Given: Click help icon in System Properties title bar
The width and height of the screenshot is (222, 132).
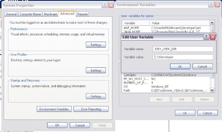Looking at the screenshot, I should (104, 5).
